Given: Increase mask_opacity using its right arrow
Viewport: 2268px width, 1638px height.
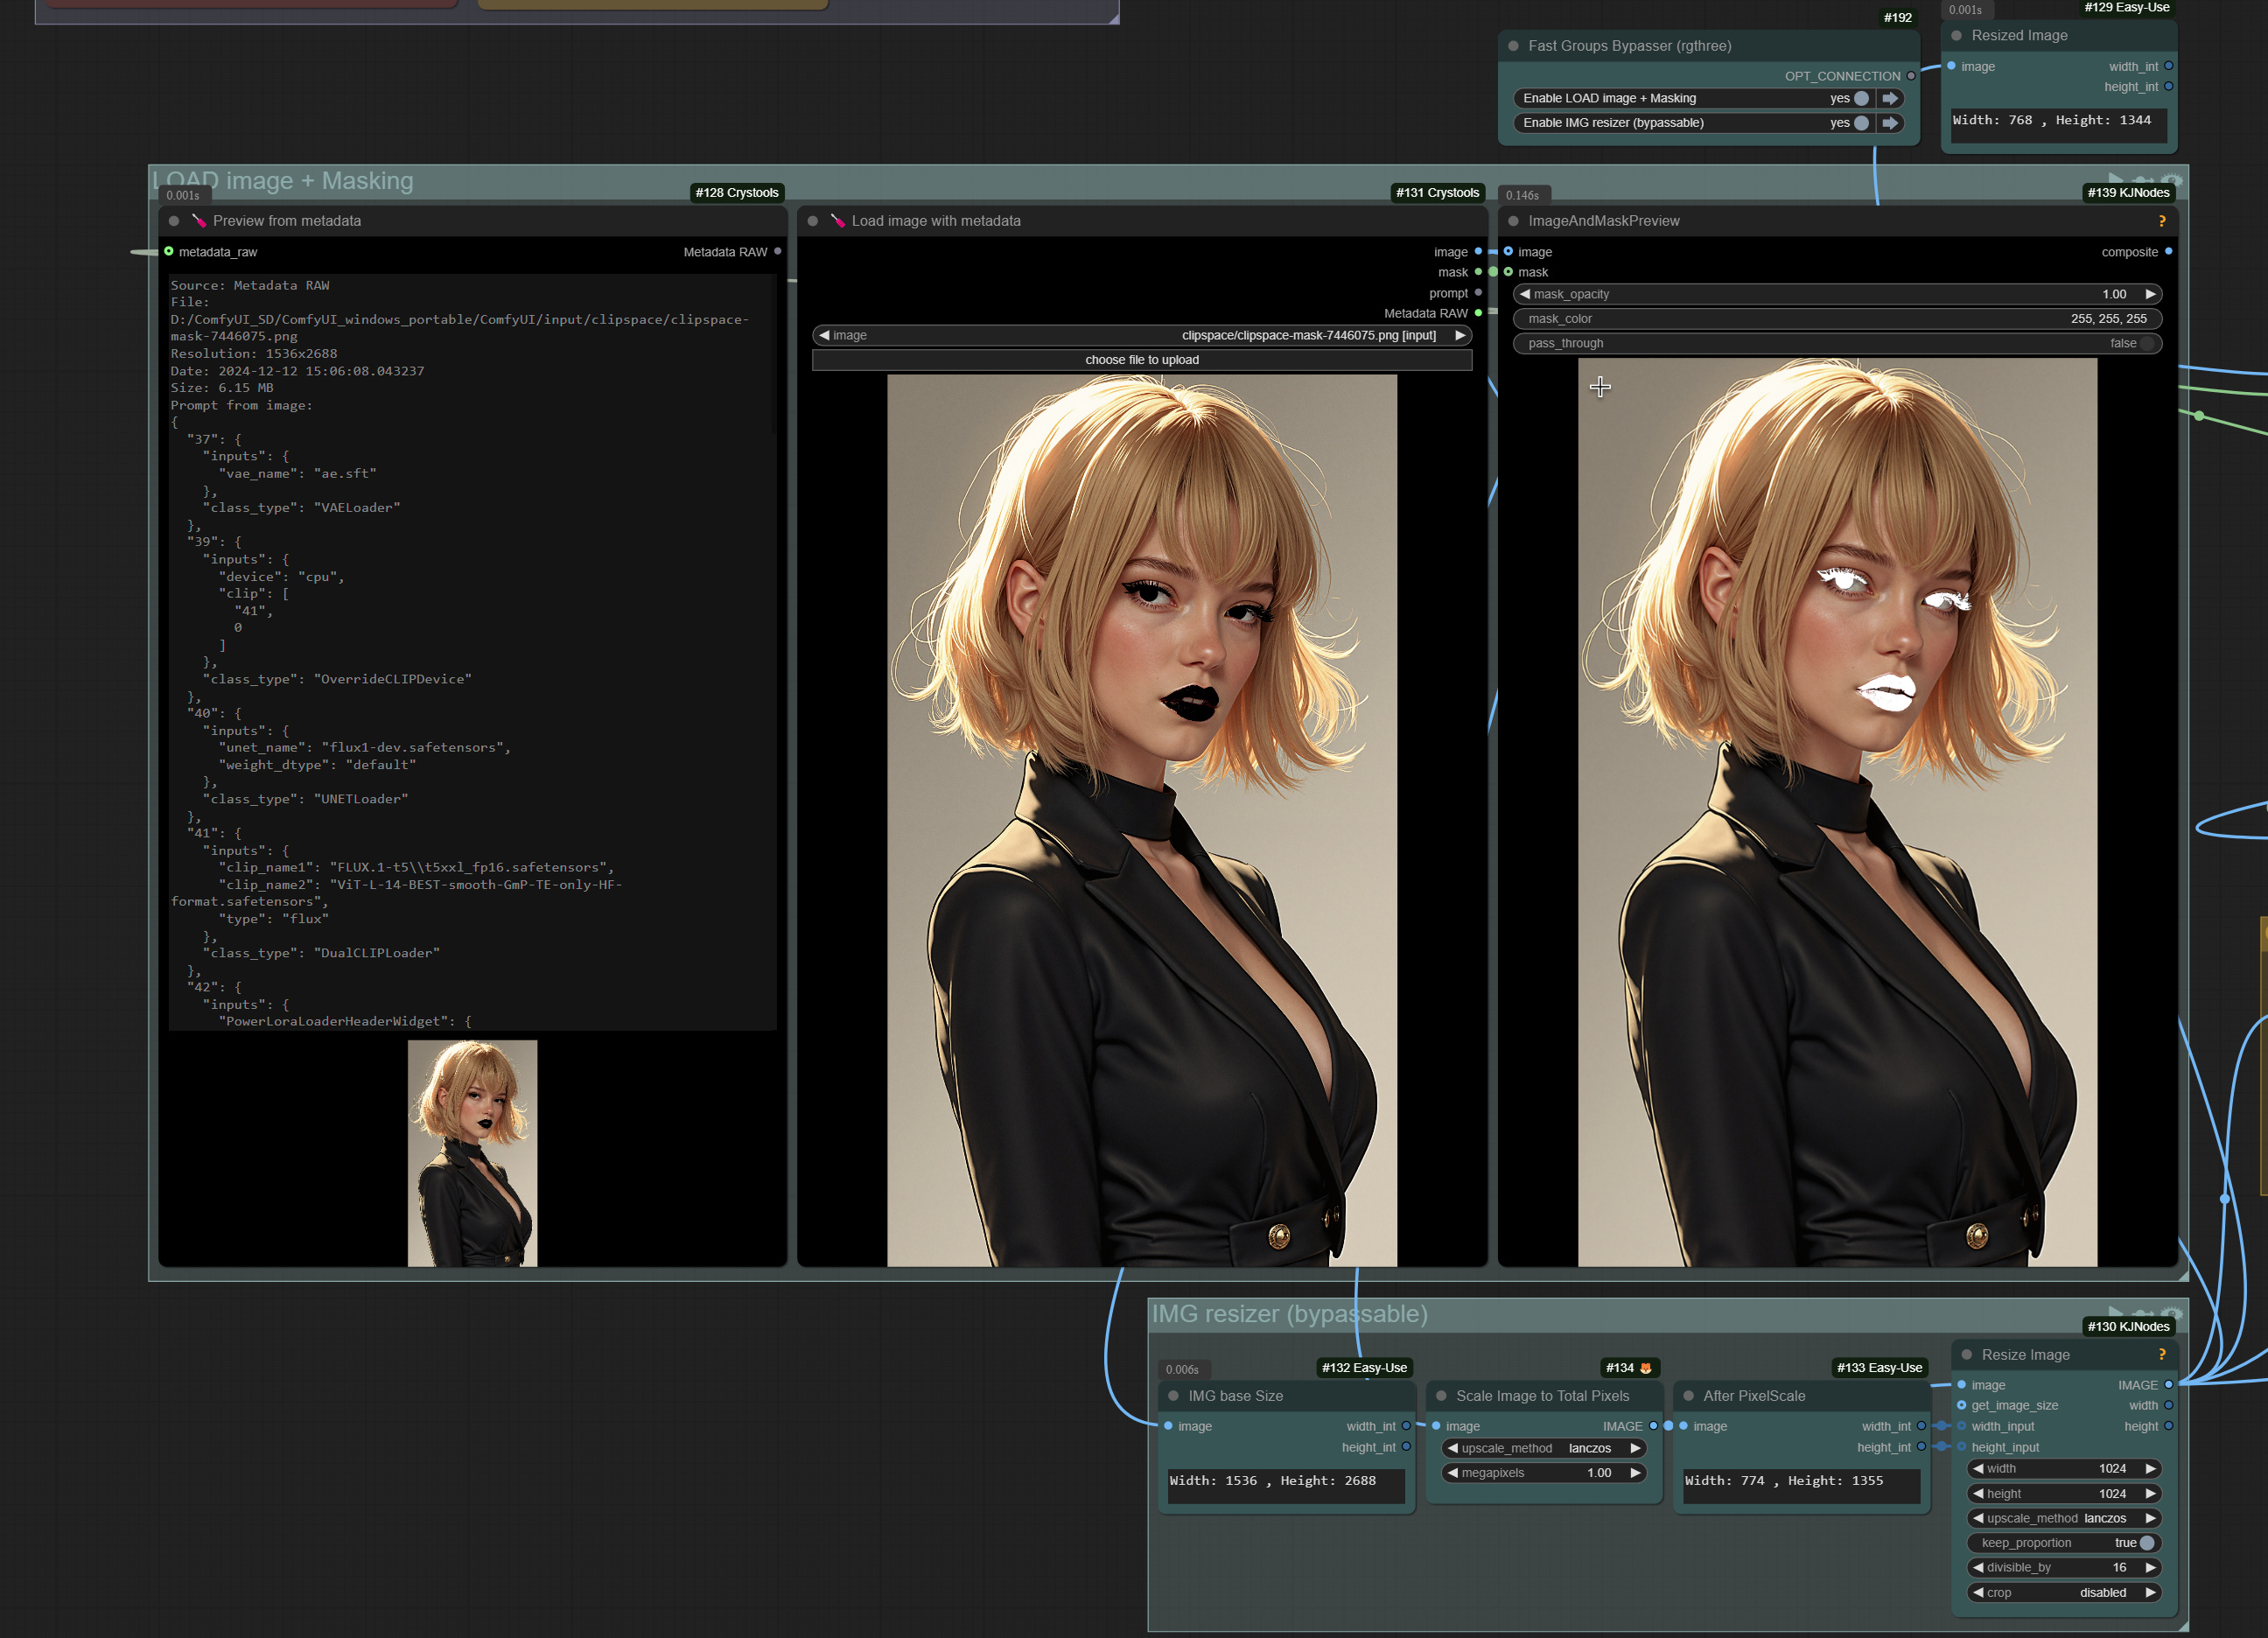Looking at the screenshot, I should pyautogui.click(x=2150, y=293).
